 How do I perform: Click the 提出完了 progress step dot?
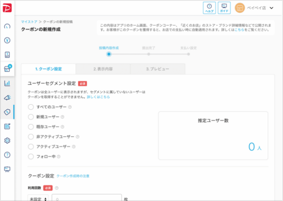click(x=149, y=54)
